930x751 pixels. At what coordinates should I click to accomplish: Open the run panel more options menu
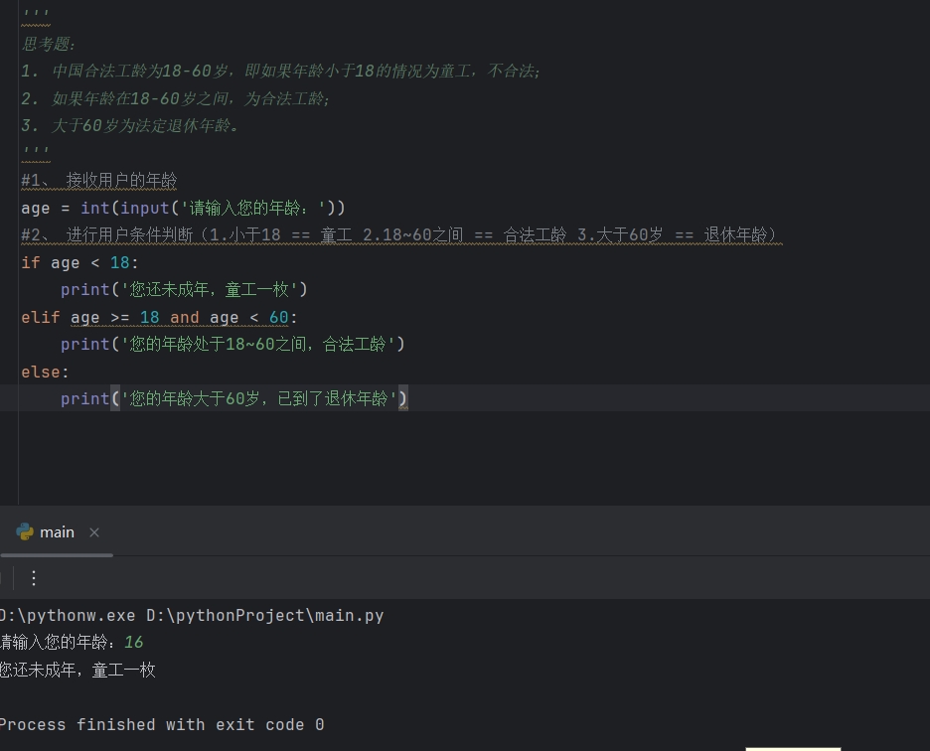pyautogui.click(x=34, y=578)
